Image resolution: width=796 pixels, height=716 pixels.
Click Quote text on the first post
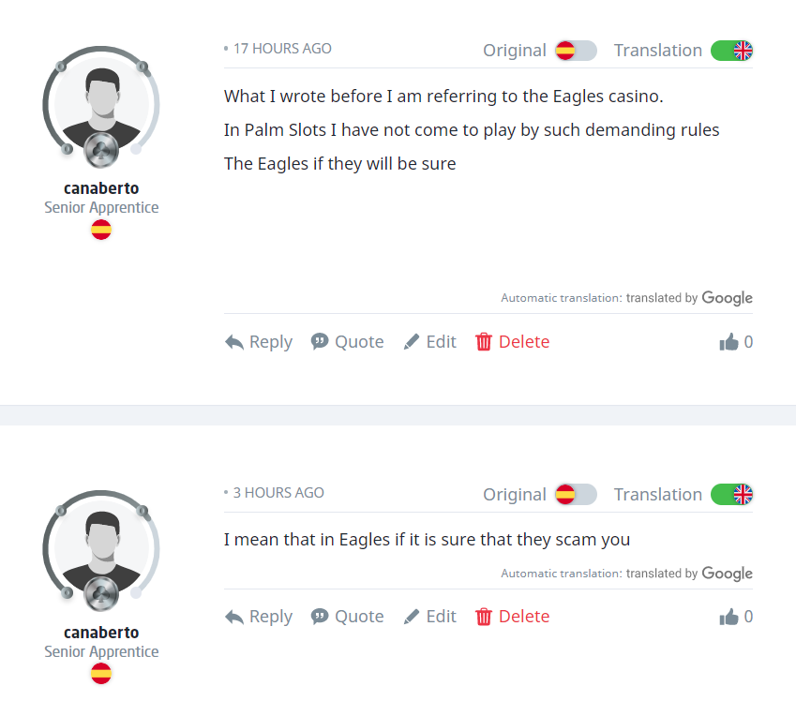[359, 342]
